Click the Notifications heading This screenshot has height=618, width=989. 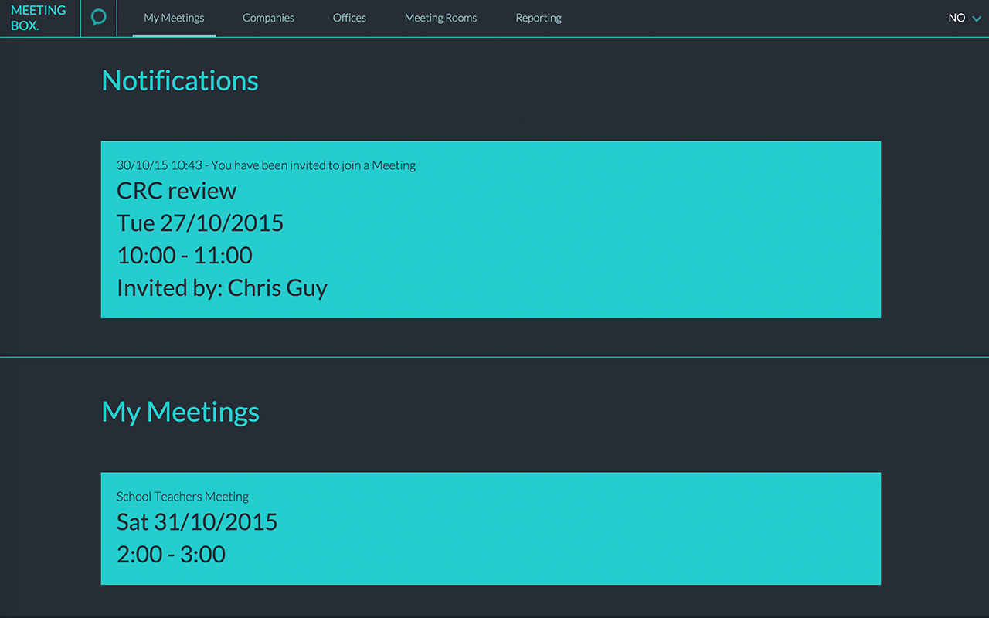(x=180, y=80)
